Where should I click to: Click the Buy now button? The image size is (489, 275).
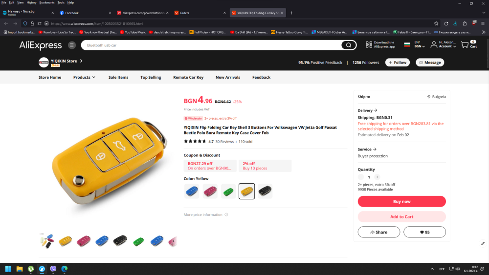pos(401,201)
